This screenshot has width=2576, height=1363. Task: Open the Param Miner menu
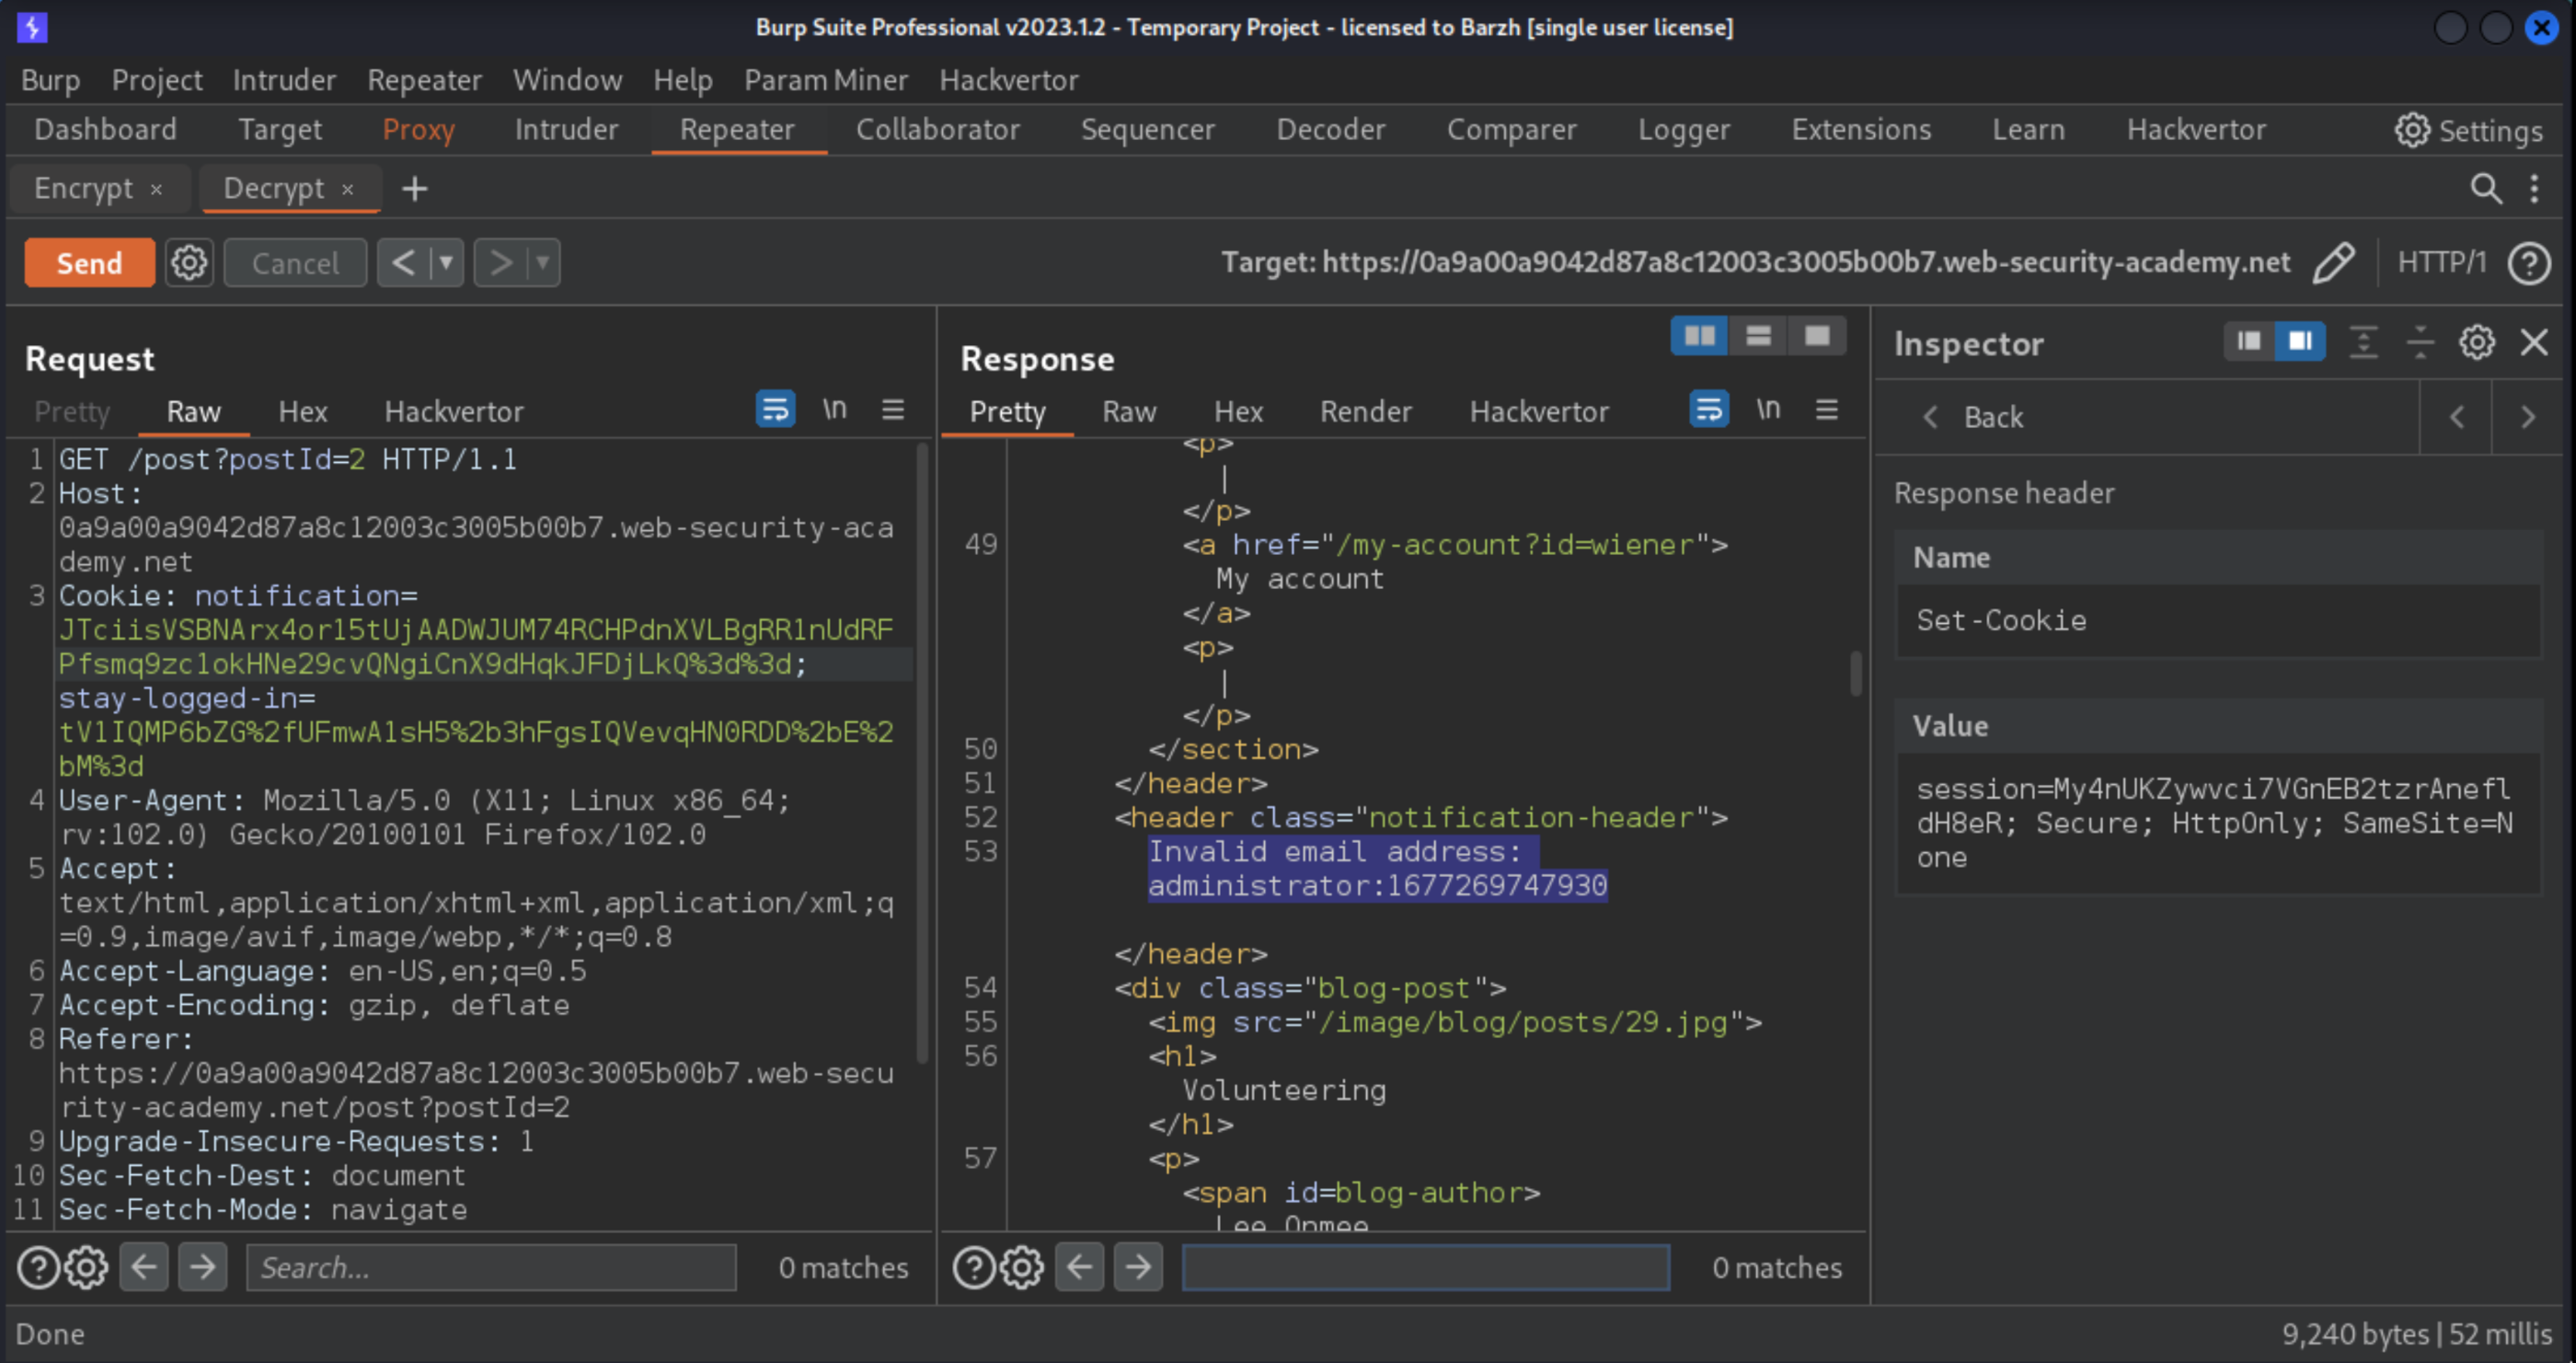click(x=825, y=80)
